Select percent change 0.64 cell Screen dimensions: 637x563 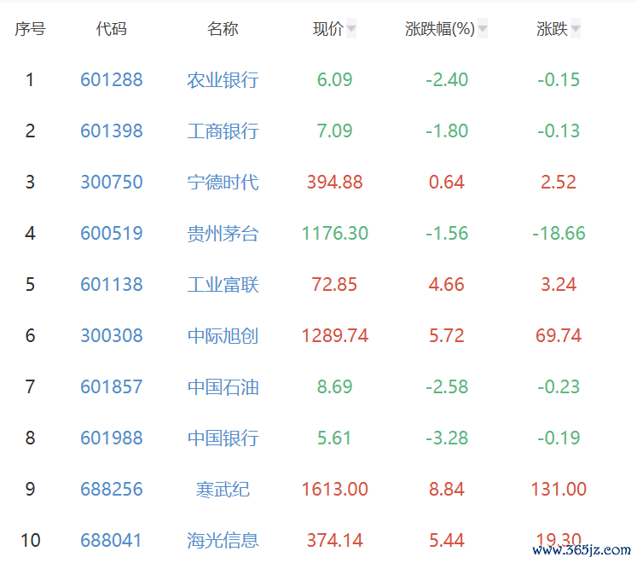(x=447, y=182)
